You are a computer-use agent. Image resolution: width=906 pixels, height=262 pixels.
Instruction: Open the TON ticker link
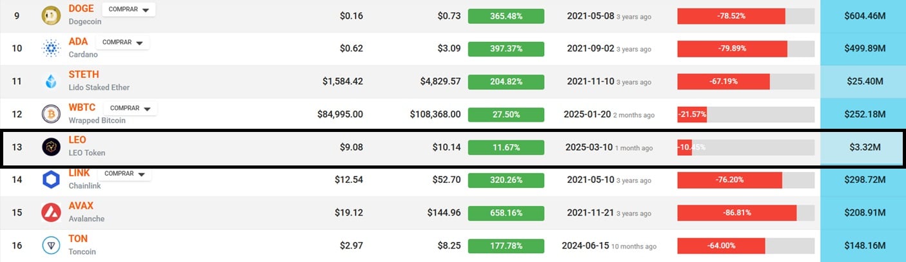(79, 239)
